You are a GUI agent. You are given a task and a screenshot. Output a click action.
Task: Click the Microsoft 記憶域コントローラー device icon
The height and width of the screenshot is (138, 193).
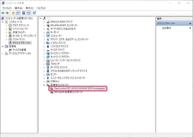click(x=52, y=92)
